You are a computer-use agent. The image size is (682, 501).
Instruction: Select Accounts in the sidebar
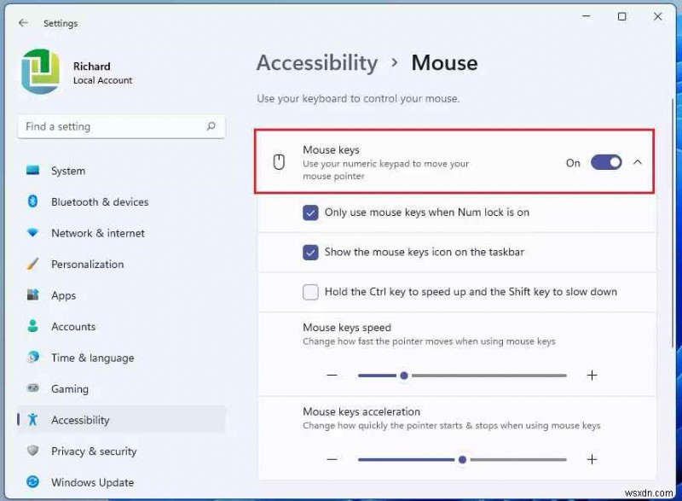[33, 327]
